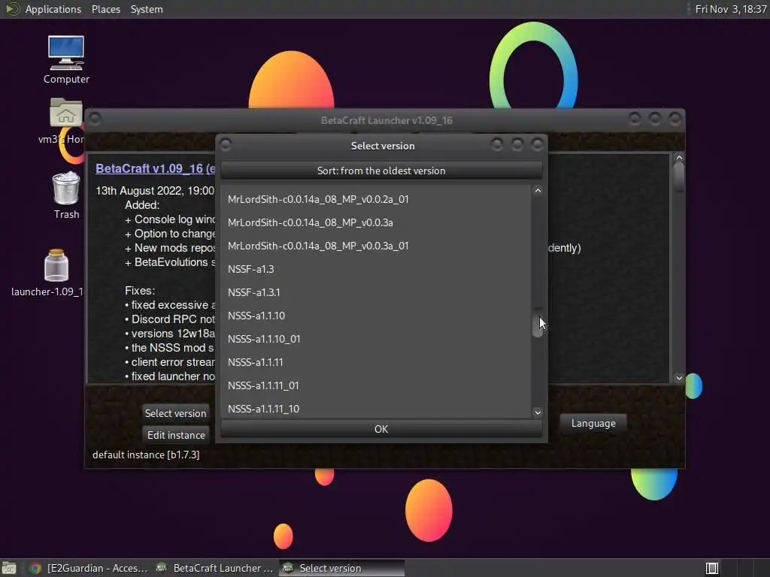Click the Select version dialog window menu button
770x577 pixels.
(x=226, y=145)
